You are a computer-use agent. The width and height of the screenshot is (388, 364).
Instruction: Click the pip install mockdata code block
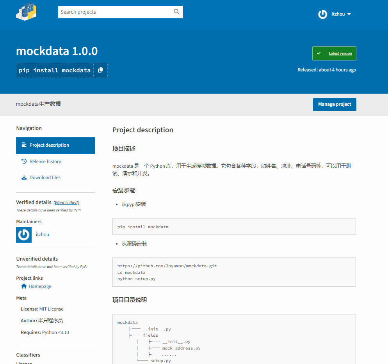click(x=234, y=227)
